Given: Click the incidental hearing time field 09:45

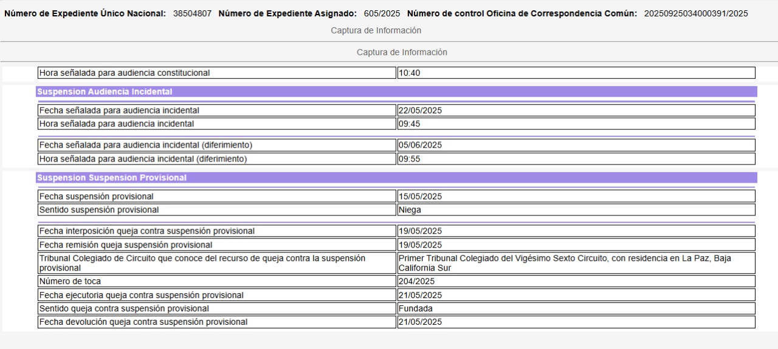Looking at the screenshot, I should (x=576, y=124).
